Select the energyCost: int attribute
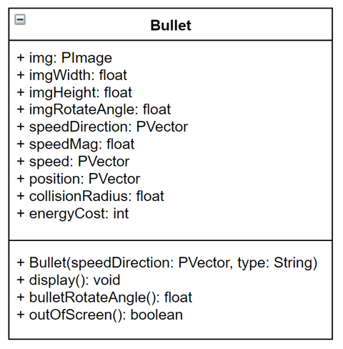The width and height of the screenshot is (343, 349). (x=73, y=214)
